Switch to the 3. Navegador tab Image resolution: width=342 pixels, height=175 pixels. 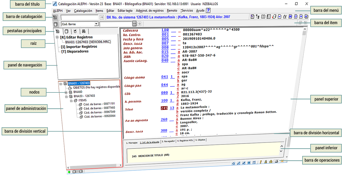coord(168,141)
